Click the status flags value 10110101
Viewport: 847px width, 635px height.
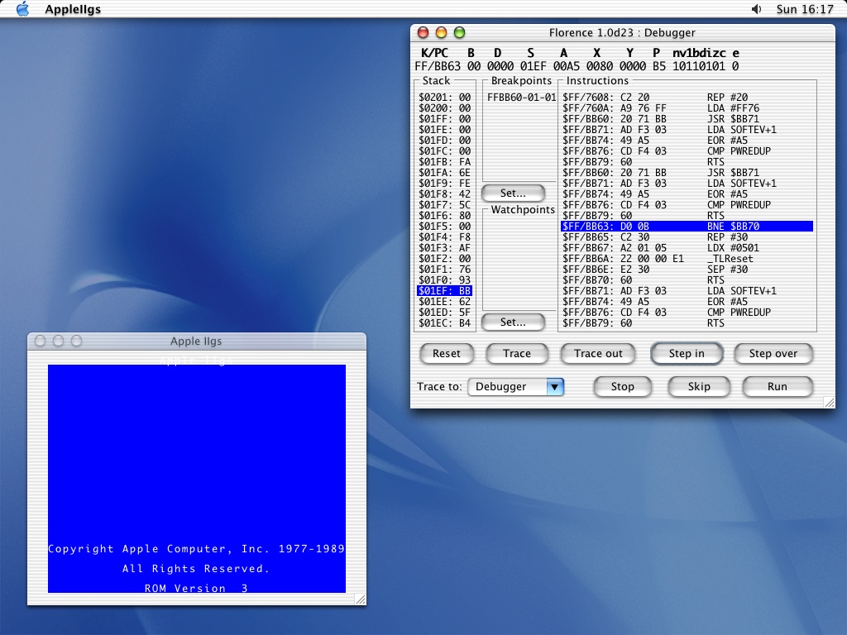pos(698,66)
